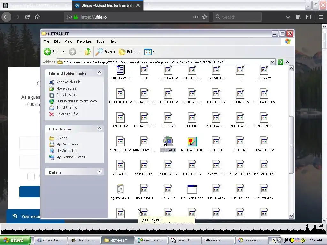Click the Go button beside Address bar
Viewport: 327px width, 245px height.
click(x=283, y=62)
